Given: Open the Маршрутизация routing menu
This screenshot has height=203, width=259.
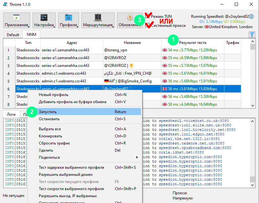Looking at the screenshot, I should point(98,20).
